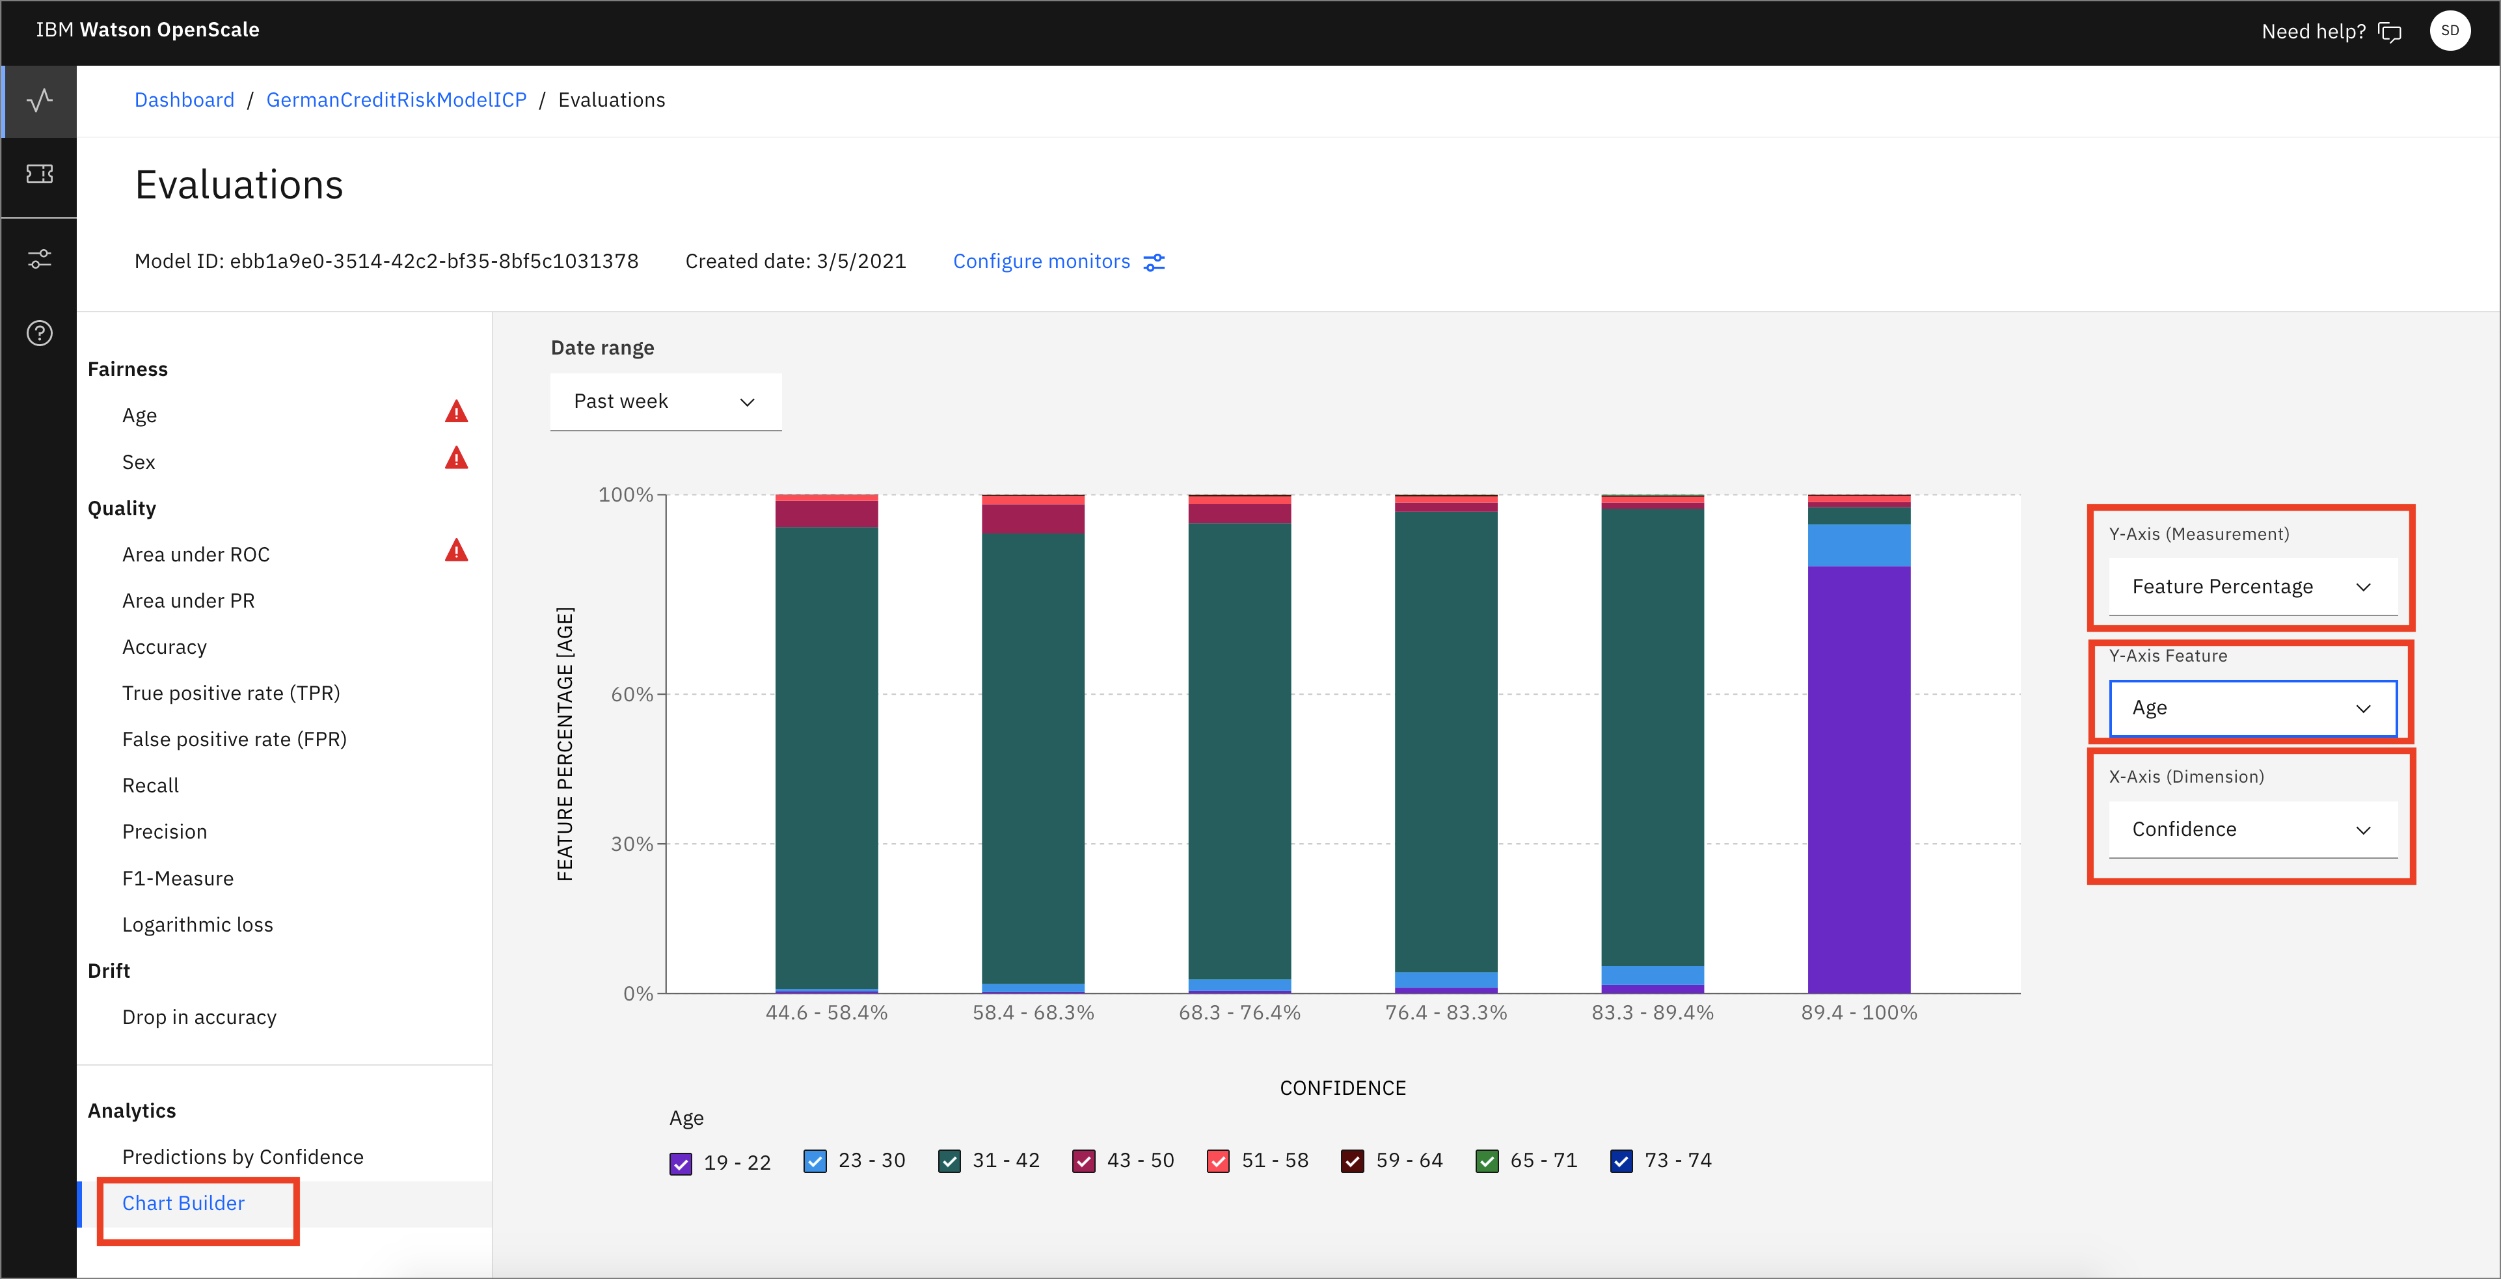Select Sex under Fairness
This screenshot has height=1279, width=2501.
(139, 463)
